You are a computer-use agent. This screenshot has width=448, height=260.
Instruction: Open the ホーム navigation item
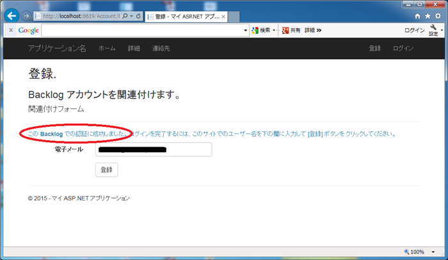[x=107, y=48]
